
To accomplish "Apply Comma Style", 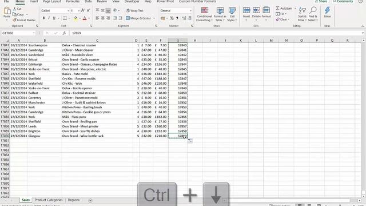I will tap(177, 18).
